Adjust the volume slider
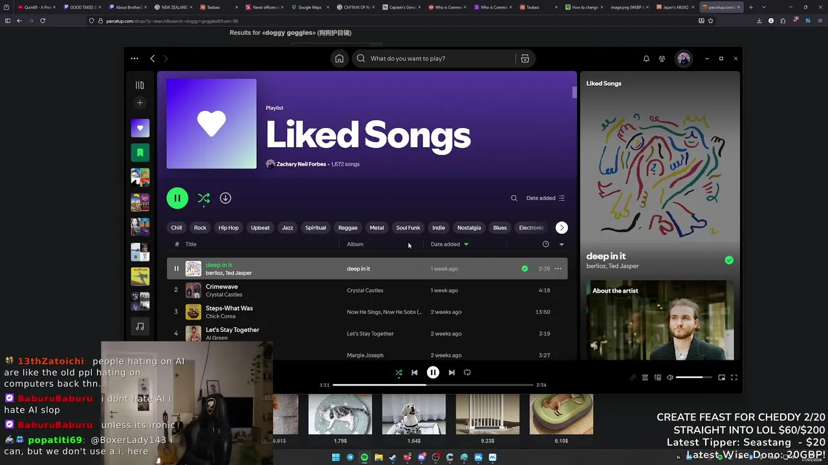 coord(694,378)
